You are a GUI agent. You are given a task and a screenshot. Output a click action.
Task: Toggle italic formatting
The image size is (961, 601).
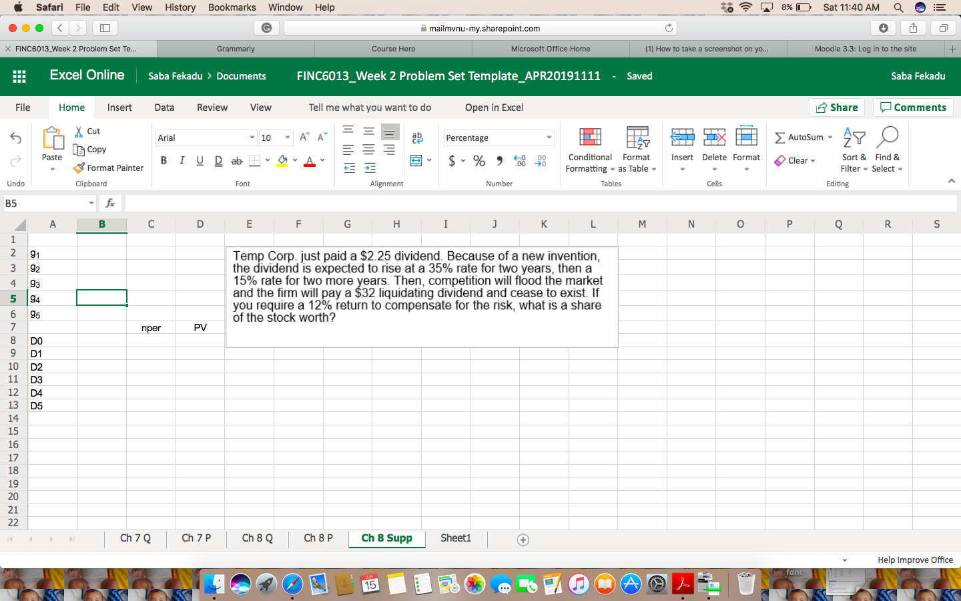[x=182, y=161]
